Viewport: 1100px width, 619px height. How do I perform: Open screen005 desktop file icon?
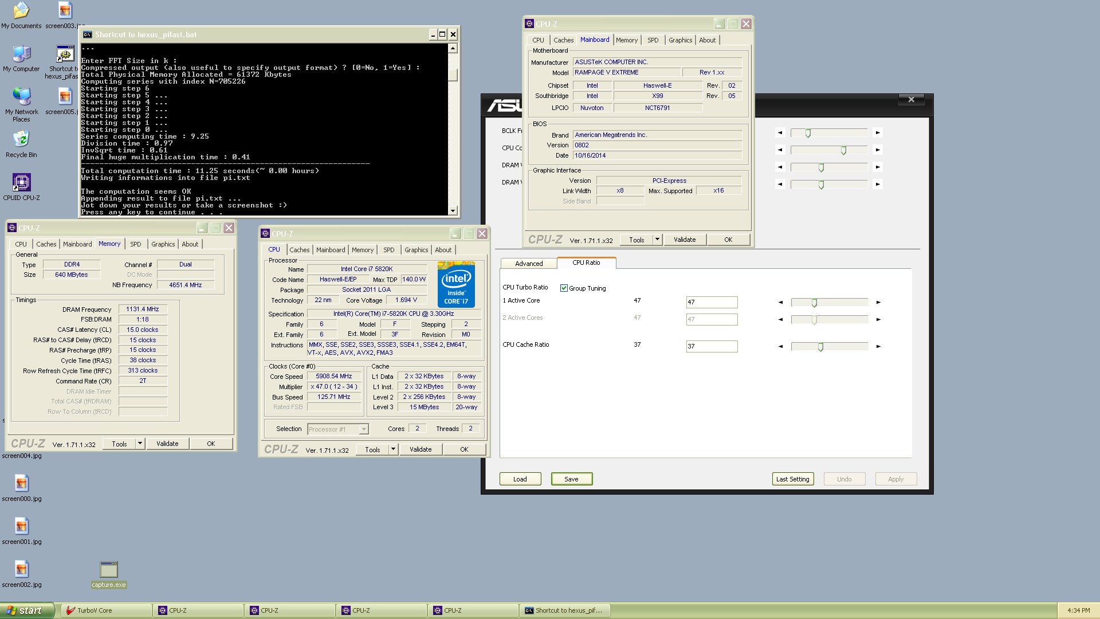point(65,101)
